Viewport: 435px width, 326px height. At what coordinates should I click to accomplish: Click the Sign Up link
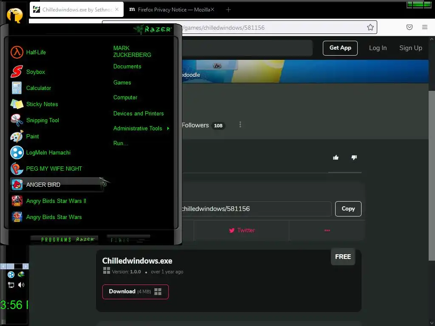(x=411, y=48)
